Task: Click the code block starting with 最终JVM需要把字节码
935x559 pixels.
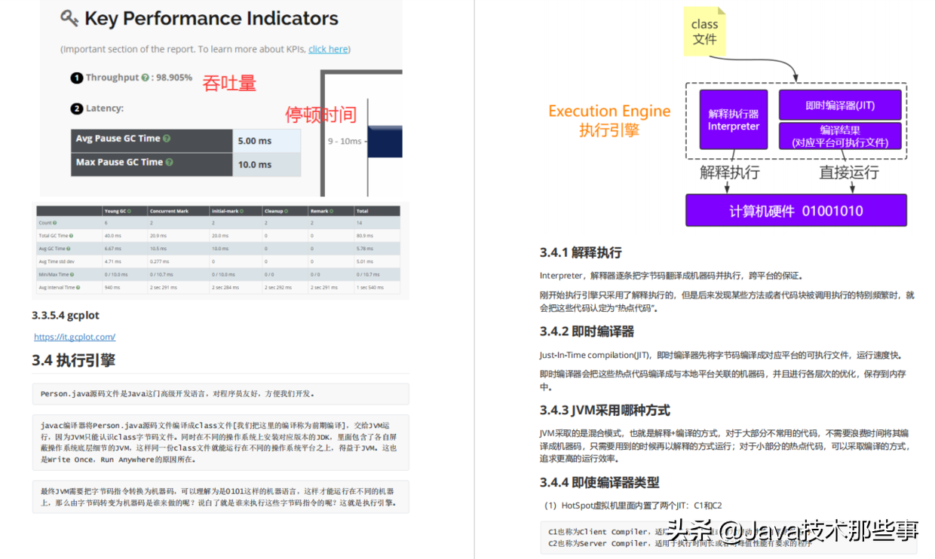Action: point(221,497)
